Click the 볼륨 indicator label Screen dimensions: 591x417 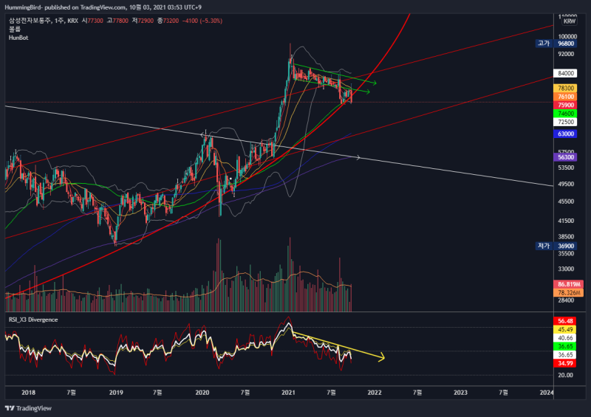14,29
